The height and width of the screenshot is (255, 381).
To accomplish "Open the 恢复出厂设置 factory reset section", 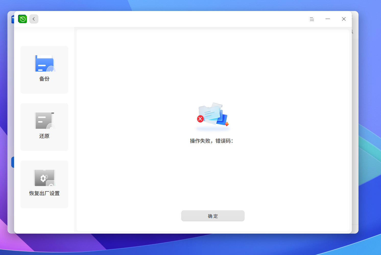I will click(x=44, y=184).
